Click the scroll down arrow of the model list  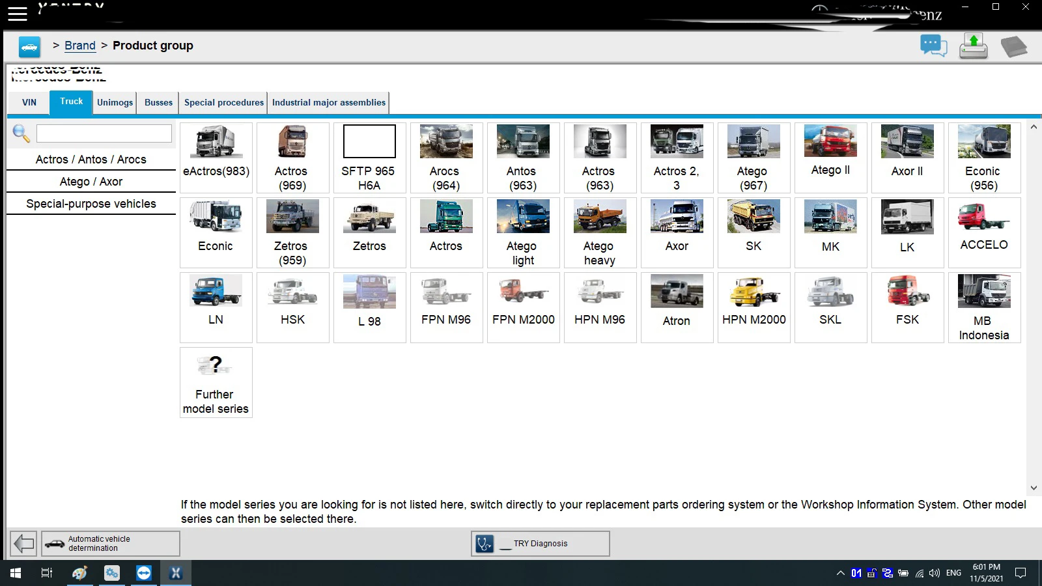(1034, 488)
